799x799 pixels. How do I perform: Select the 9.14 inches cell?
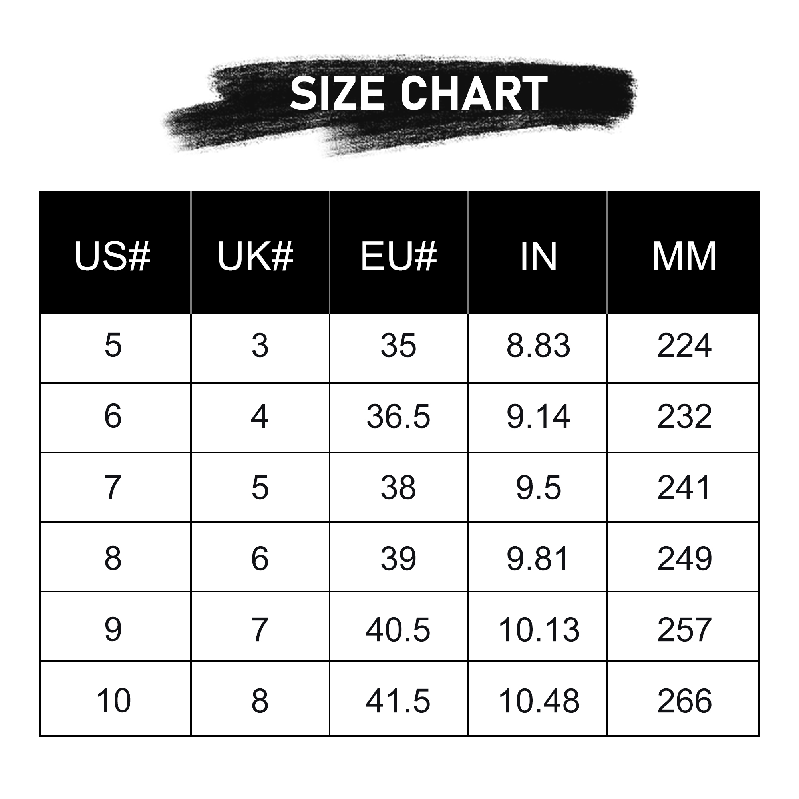click(x=539, y=417)
